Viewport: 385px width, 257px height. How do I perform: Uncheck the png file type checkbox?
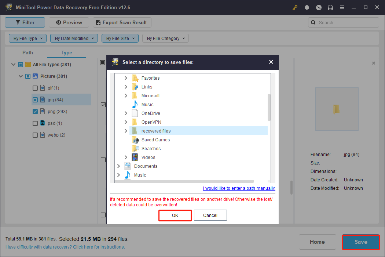[35, 111]
